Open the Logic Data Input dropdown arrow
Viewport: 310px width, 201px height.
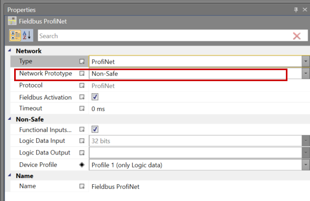click(x=306, y=141)
